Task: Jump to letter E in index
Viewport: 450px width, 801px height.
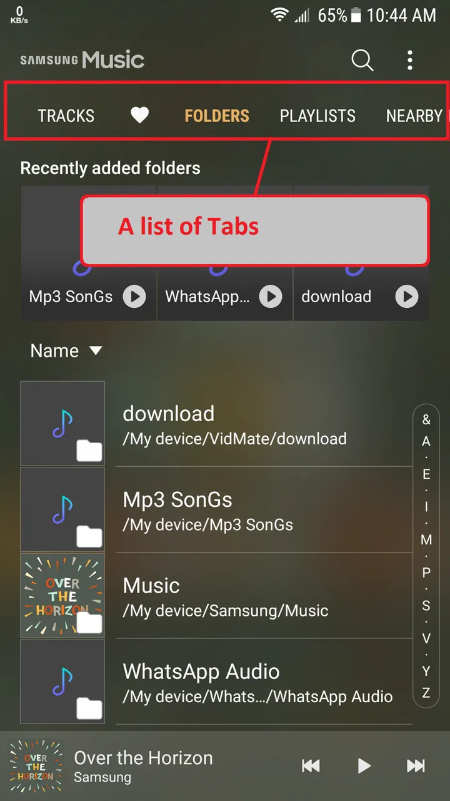Action: coord(426,474)
